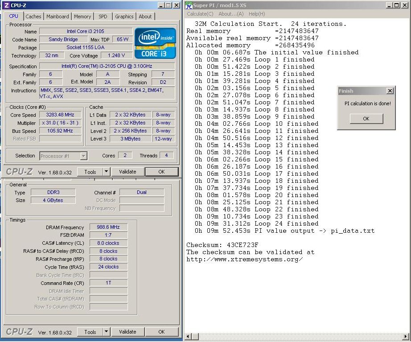Open the SPD tab
Viewport: 411px width, 342px height.
click(103, 16)
